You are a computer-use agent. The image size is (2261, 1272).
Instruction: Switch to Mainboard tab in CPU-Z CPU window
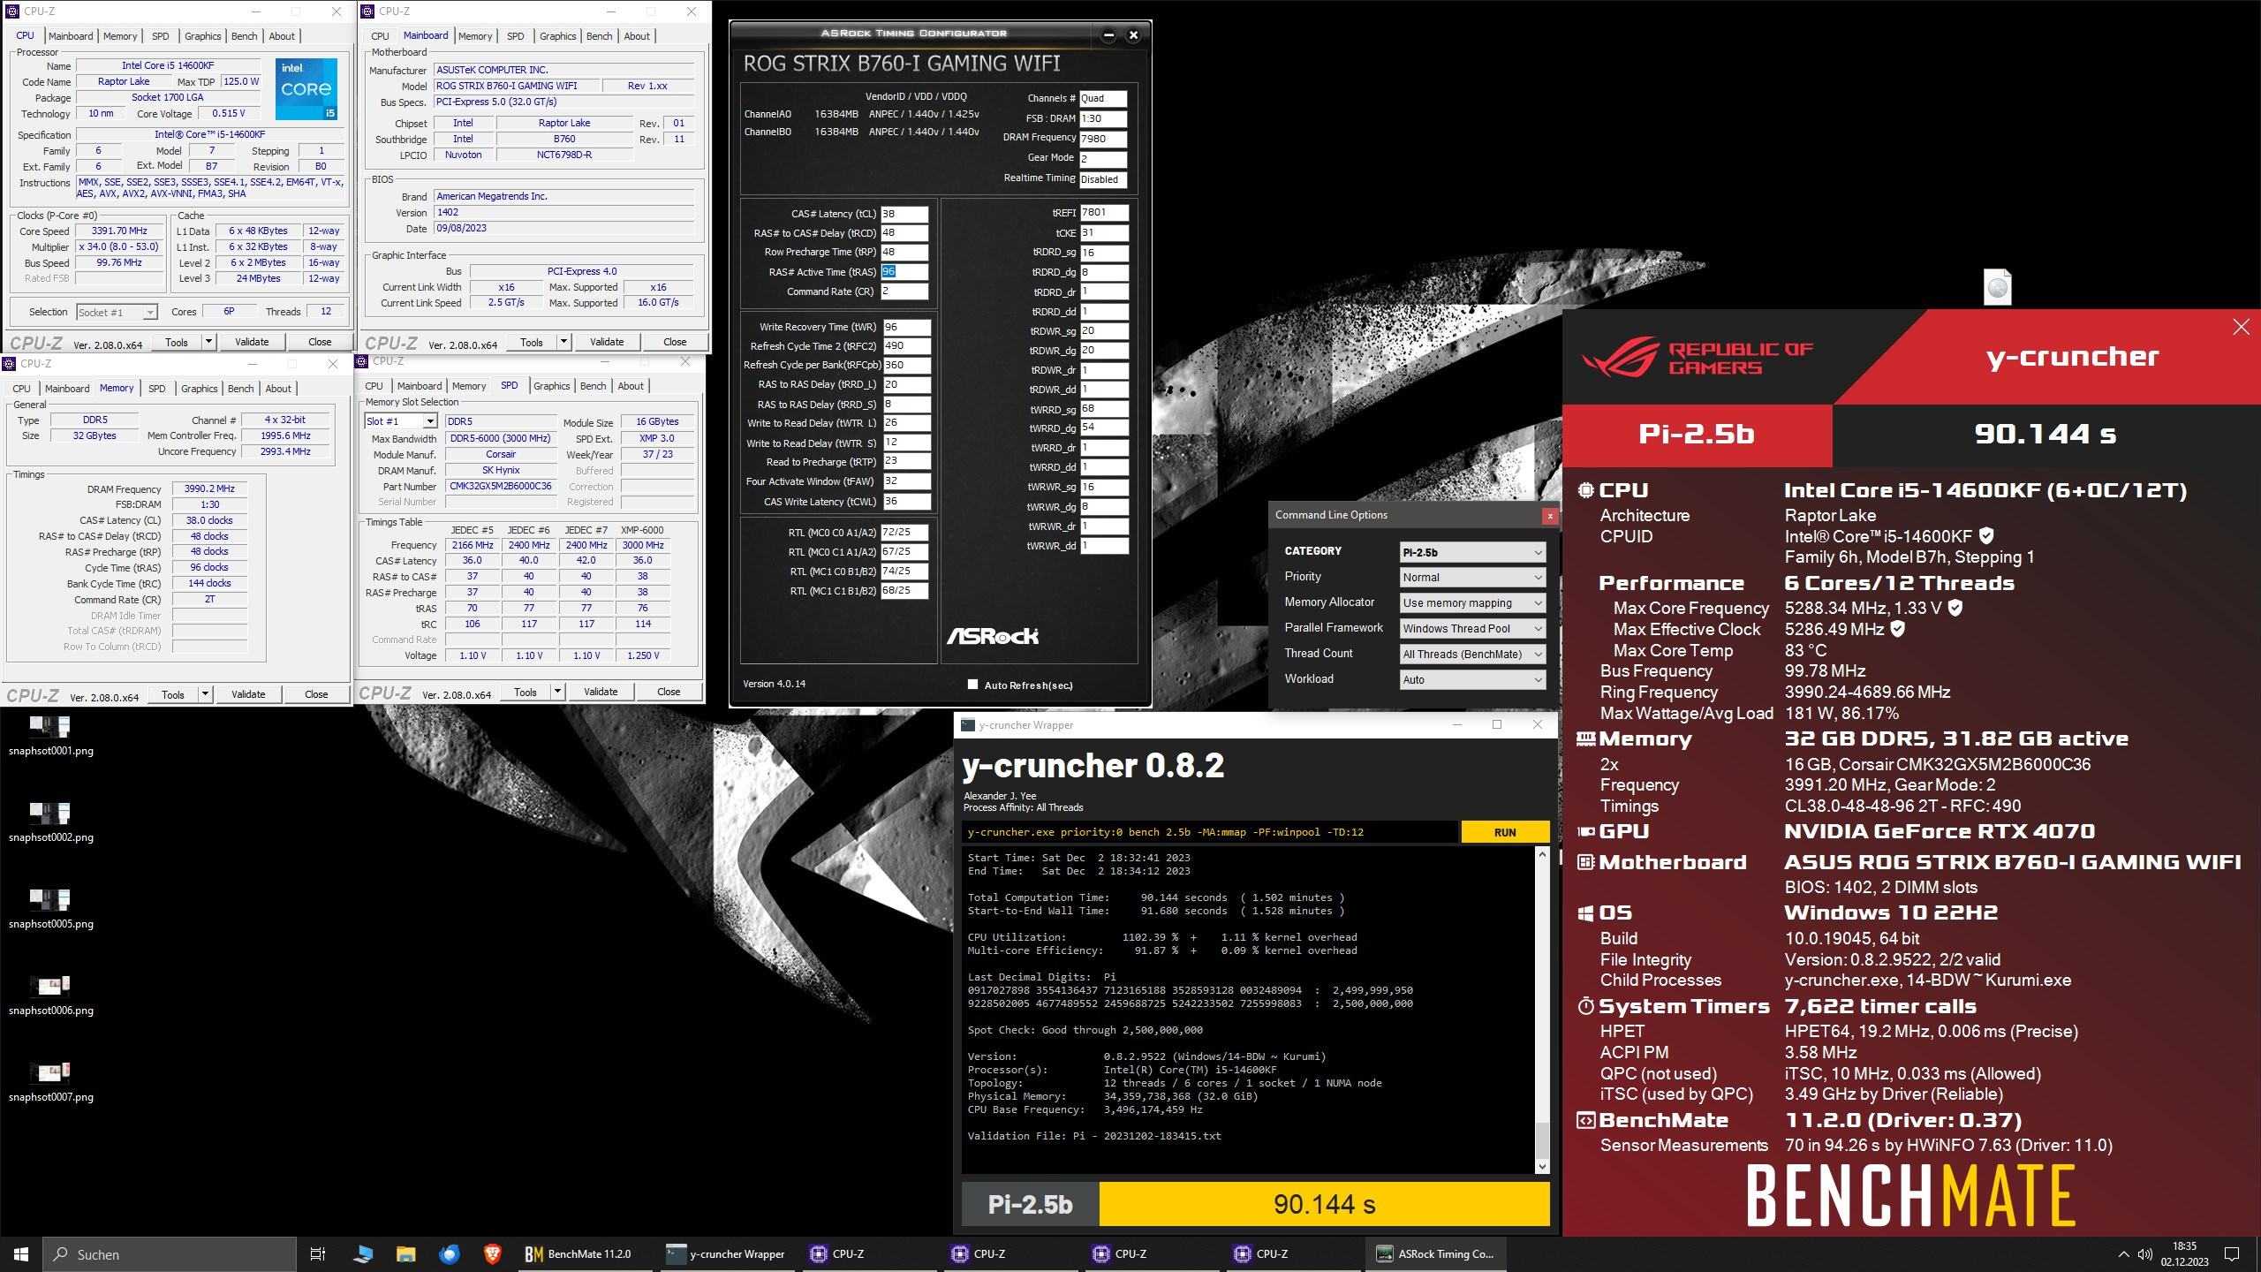(71, 36)
